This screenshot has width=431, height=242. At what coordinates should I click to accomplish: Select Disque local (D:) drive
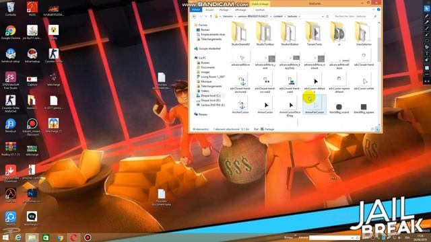point(208,100)
